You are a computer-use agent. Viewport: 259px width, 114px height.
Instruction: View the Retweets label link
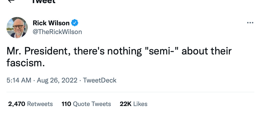[40, 104]
